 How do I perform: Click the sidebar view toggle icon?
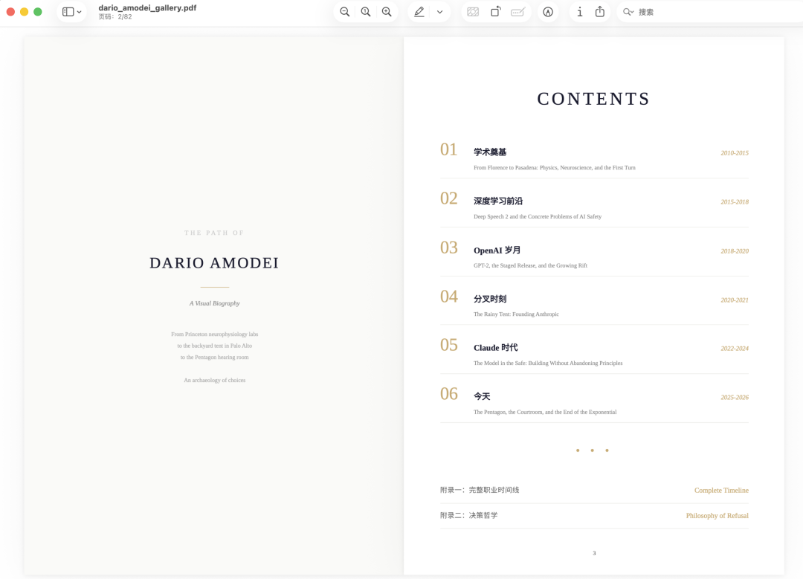click(68, 12)
